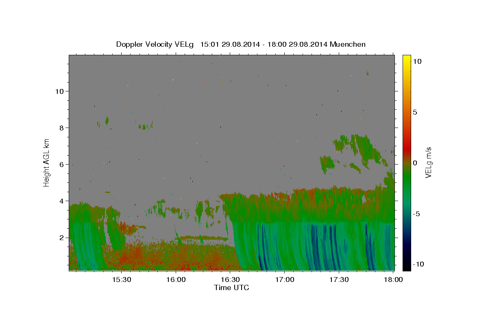Click the height tick label 10
488x325 pixels.
[60, 91]
